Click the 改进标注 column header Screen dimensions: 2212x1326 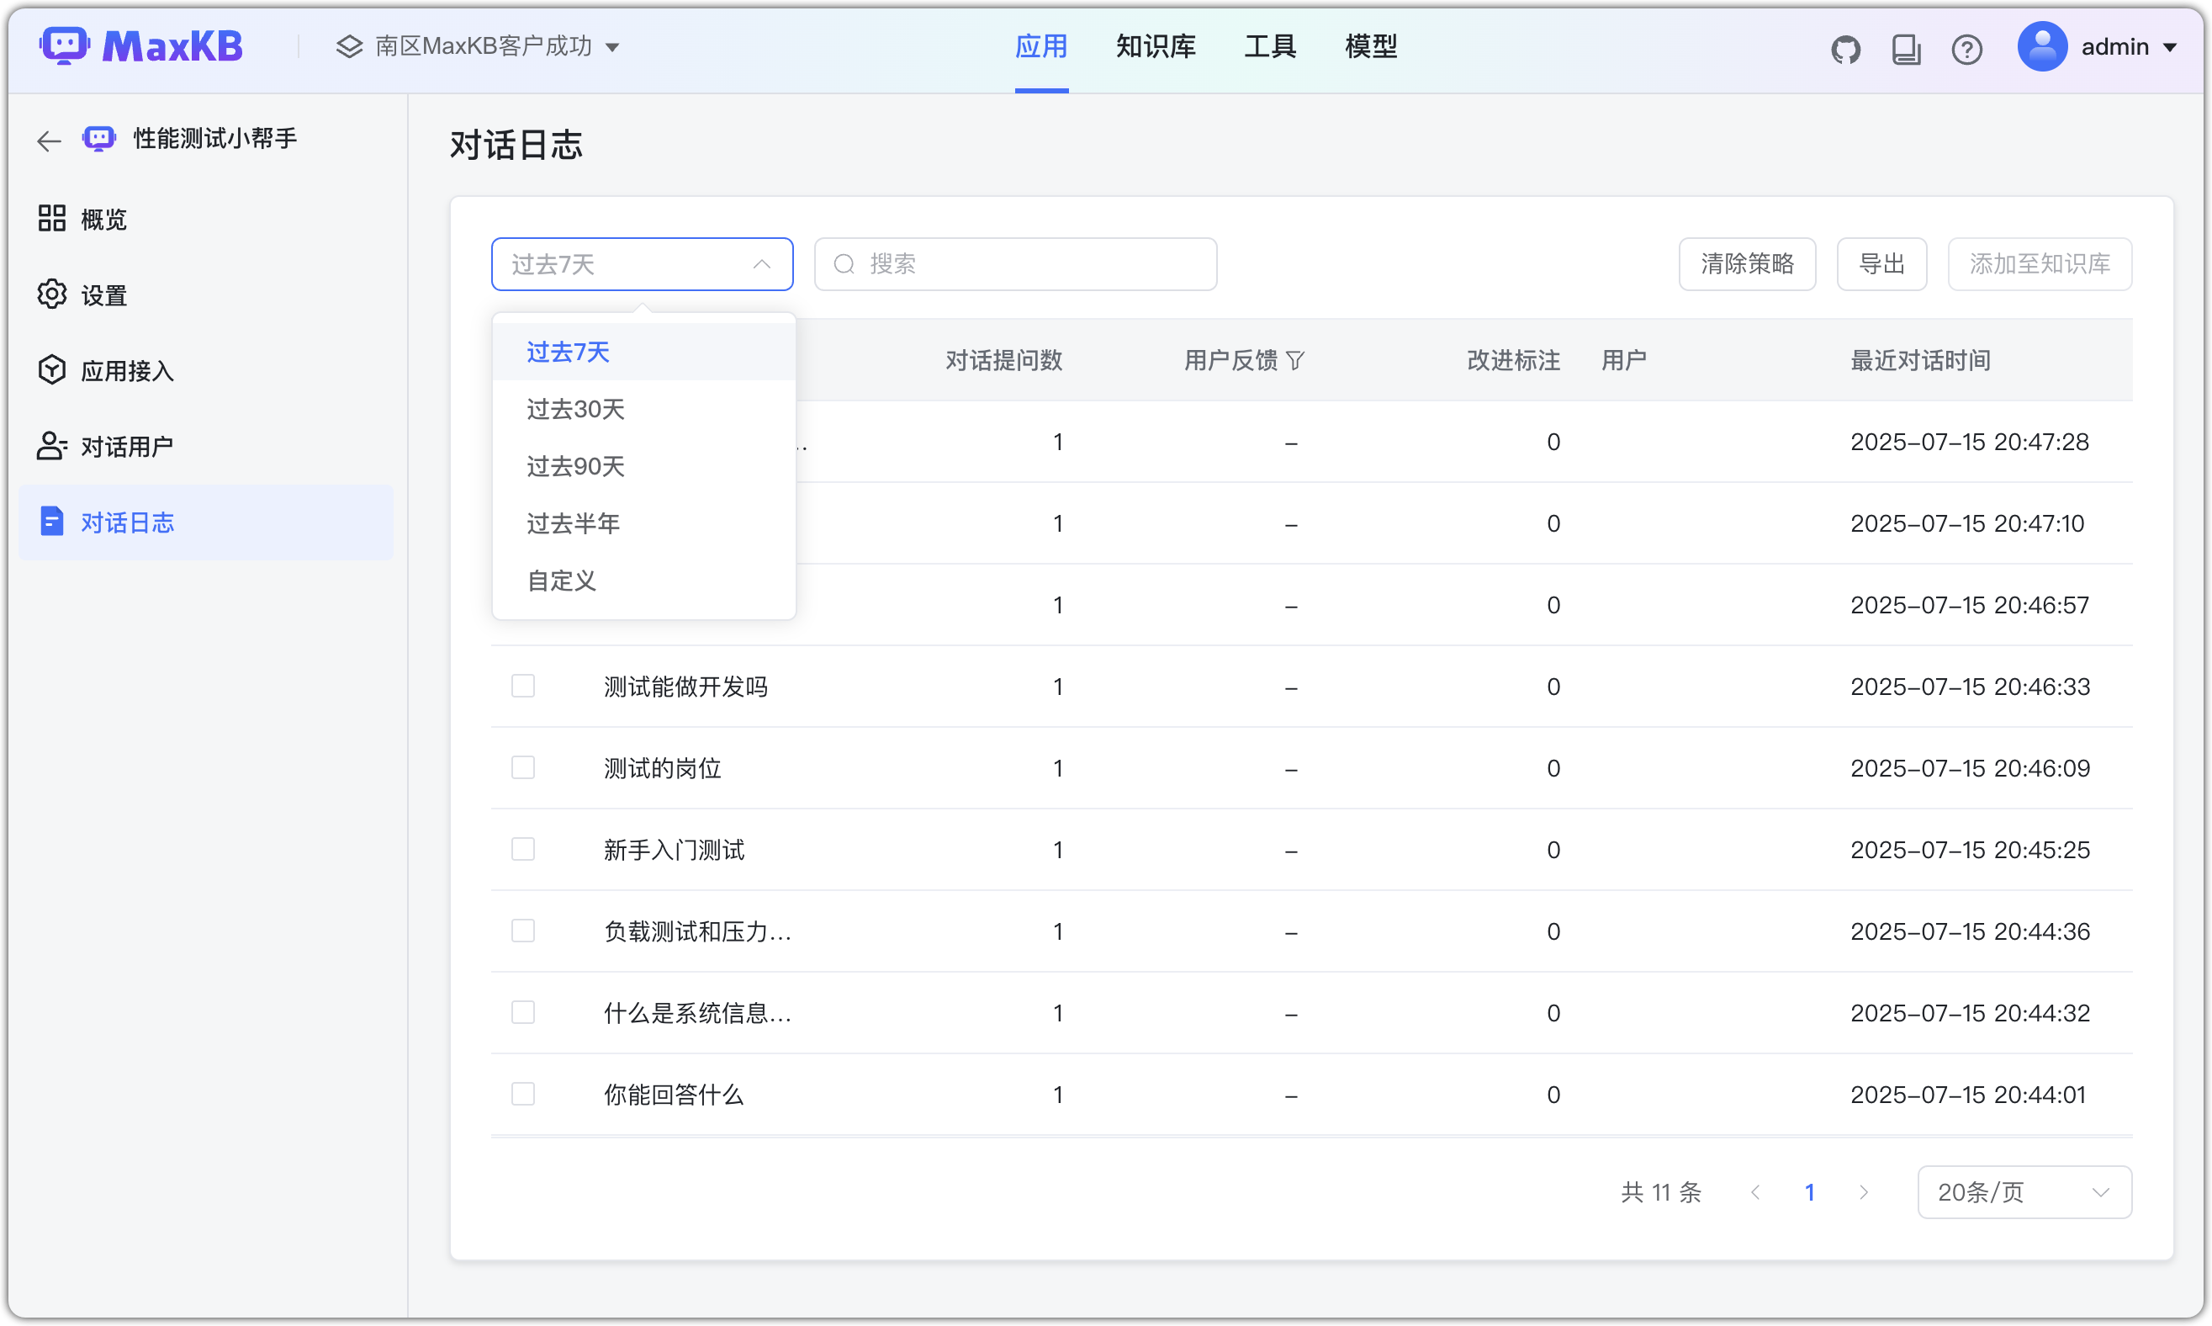tap(1513, 361)
